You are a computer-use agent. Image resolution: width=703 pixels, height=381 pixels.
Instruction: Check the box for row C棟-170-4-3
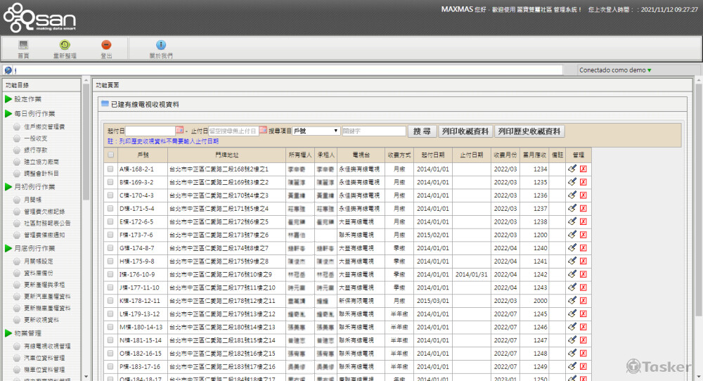[x=110, y=195]
